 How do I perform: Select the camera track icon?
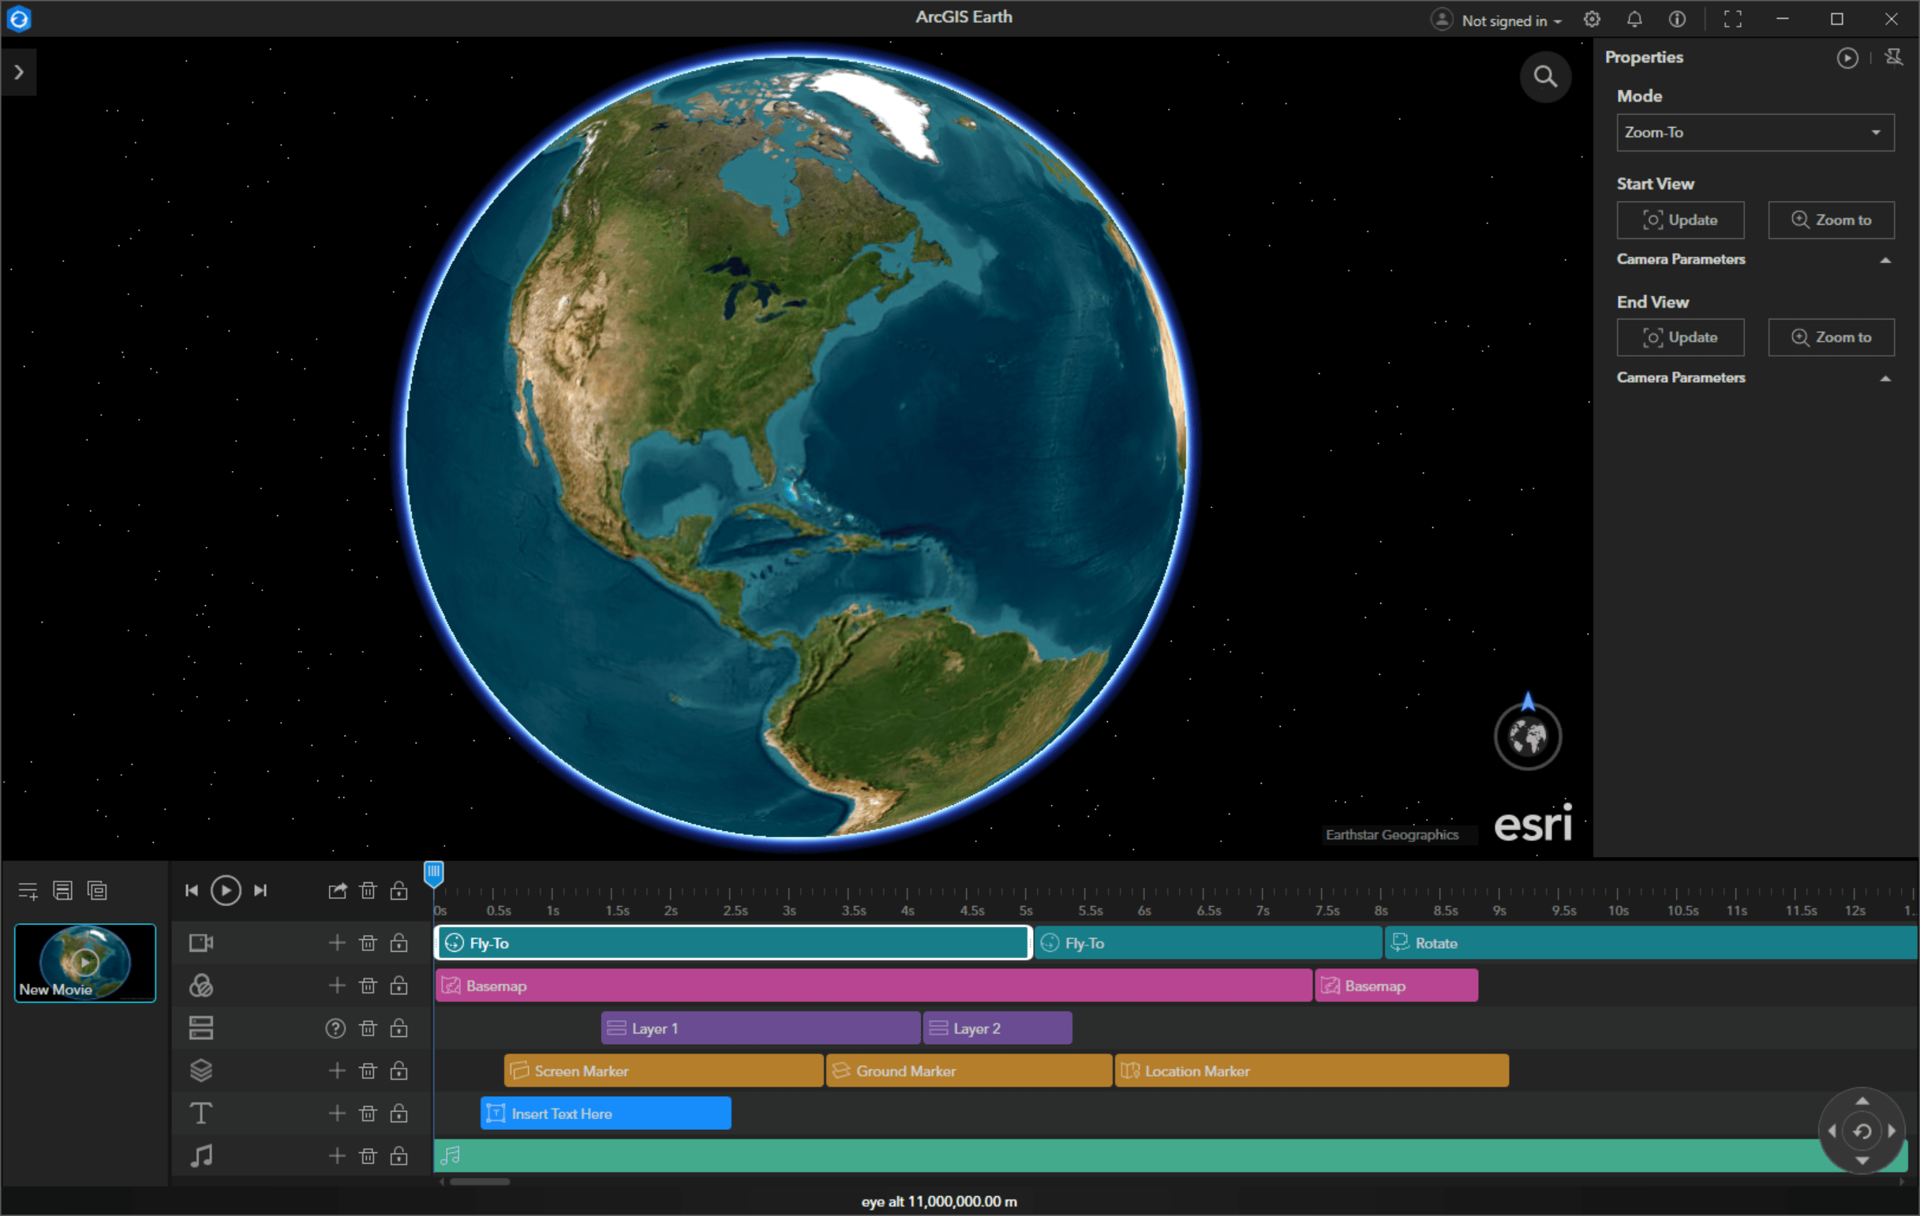click(200, 942)
